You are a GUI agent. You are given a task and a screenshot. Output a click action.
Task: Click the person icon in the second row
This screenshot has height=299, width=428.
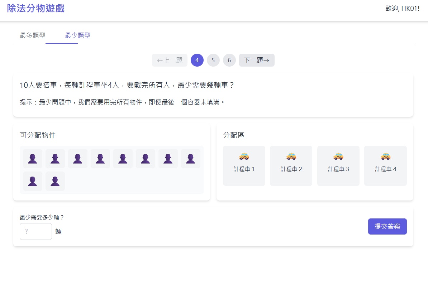(33, 181)
